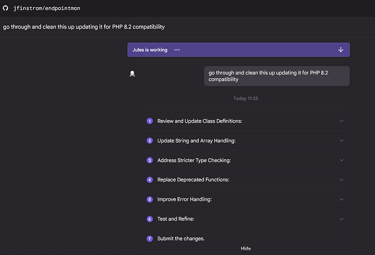Click the GitHub logo icon
Image resolution: width=375 pixels, height=255 pixels.
5,8
